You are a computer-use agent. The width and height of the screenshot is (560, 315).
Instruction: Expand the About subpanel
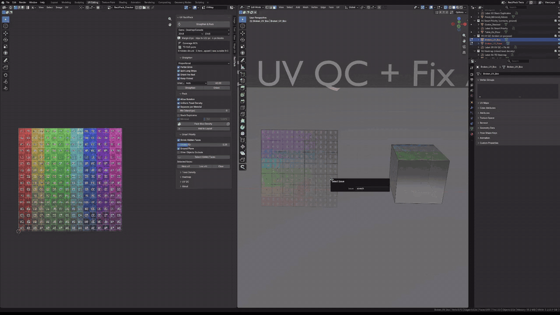coord(184,186)
